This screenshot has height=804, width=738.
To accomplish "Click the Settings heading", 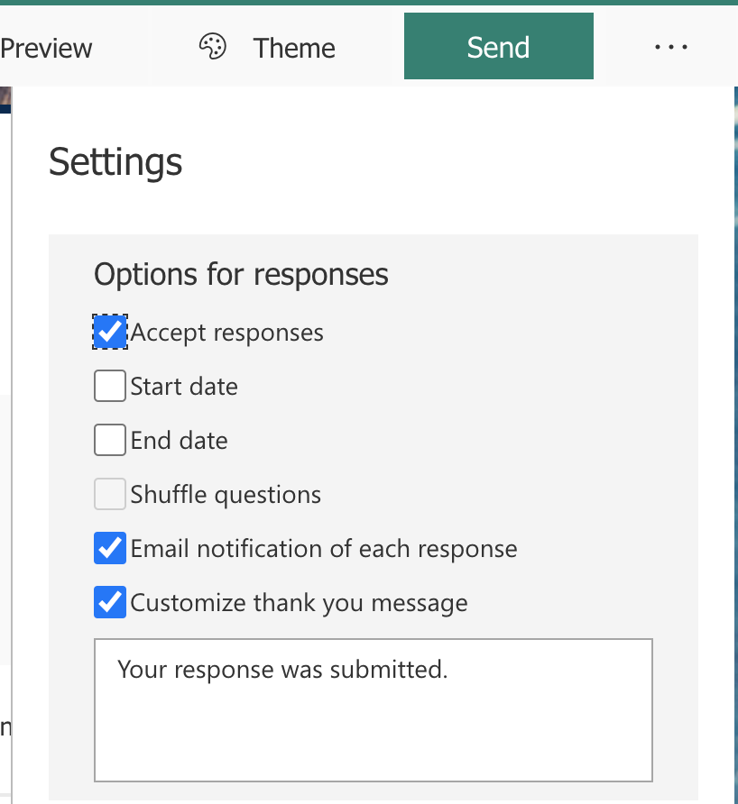I will point(115,161).
